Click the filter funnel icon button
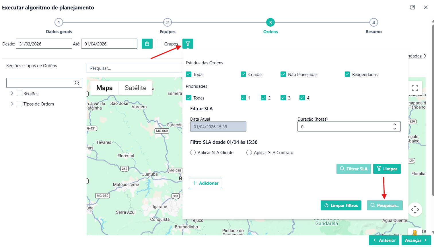This screenshot has height=249, width=434. 188,44
